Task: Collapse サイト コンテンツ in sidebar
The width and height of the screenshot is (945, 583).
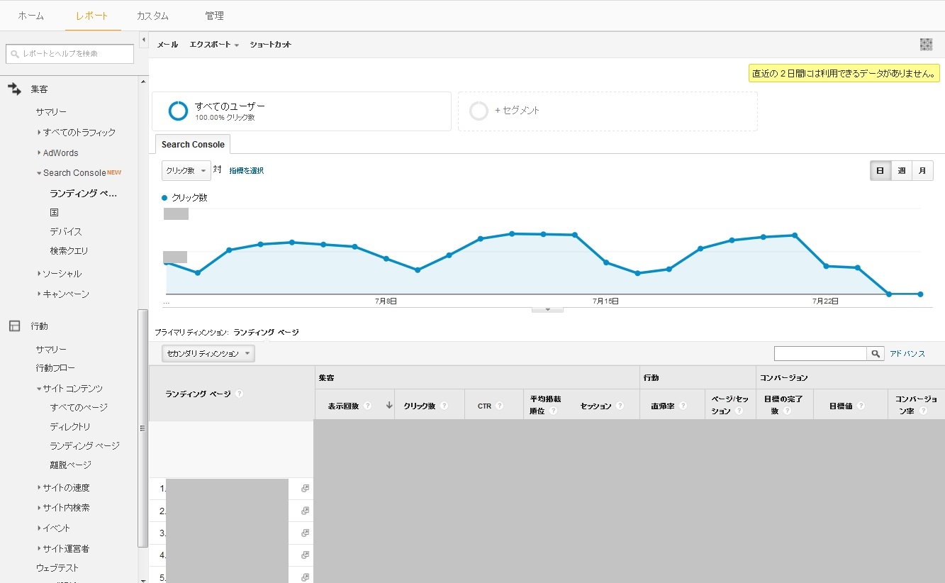Action: point(39,389)
